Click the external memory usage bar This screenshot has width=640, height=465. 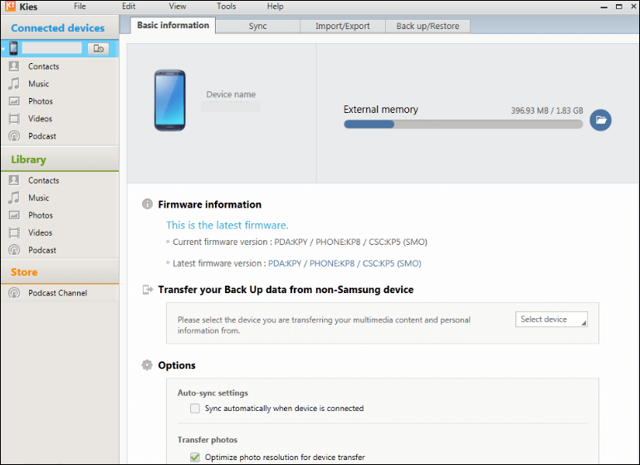(463, 124)
